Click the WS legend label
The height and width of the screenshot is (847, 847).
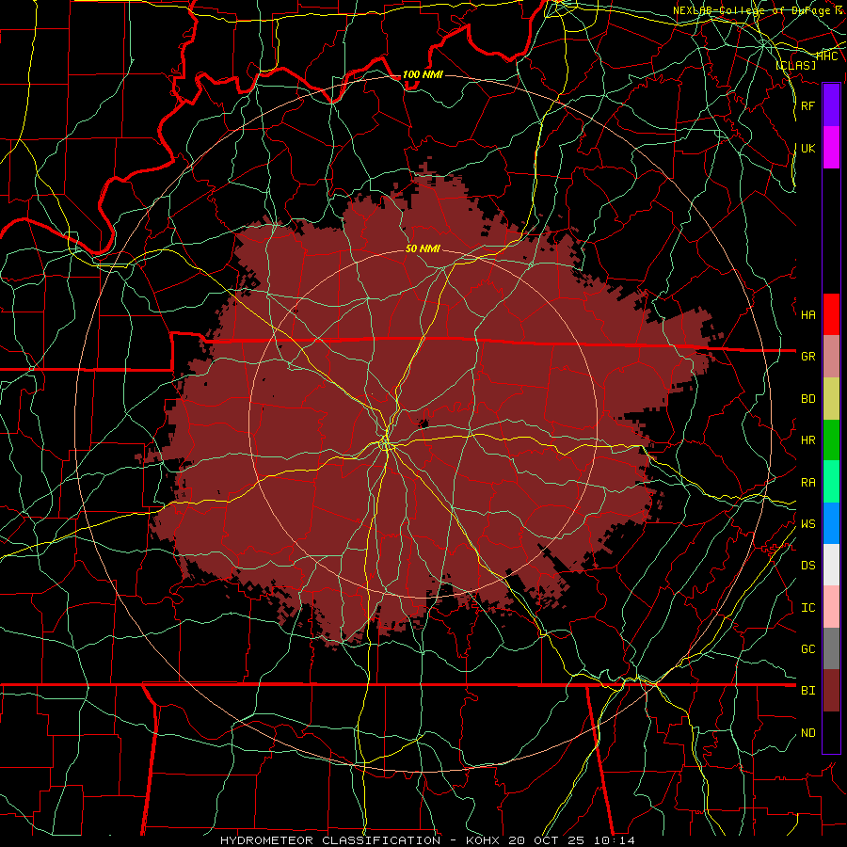pyautogui.click(x=807, y=524)
